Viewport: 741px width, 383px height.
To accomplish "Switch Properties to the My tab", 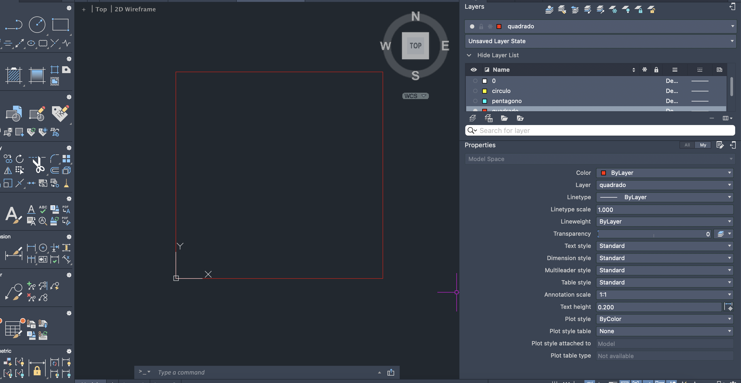I will (x=703, y=145).
